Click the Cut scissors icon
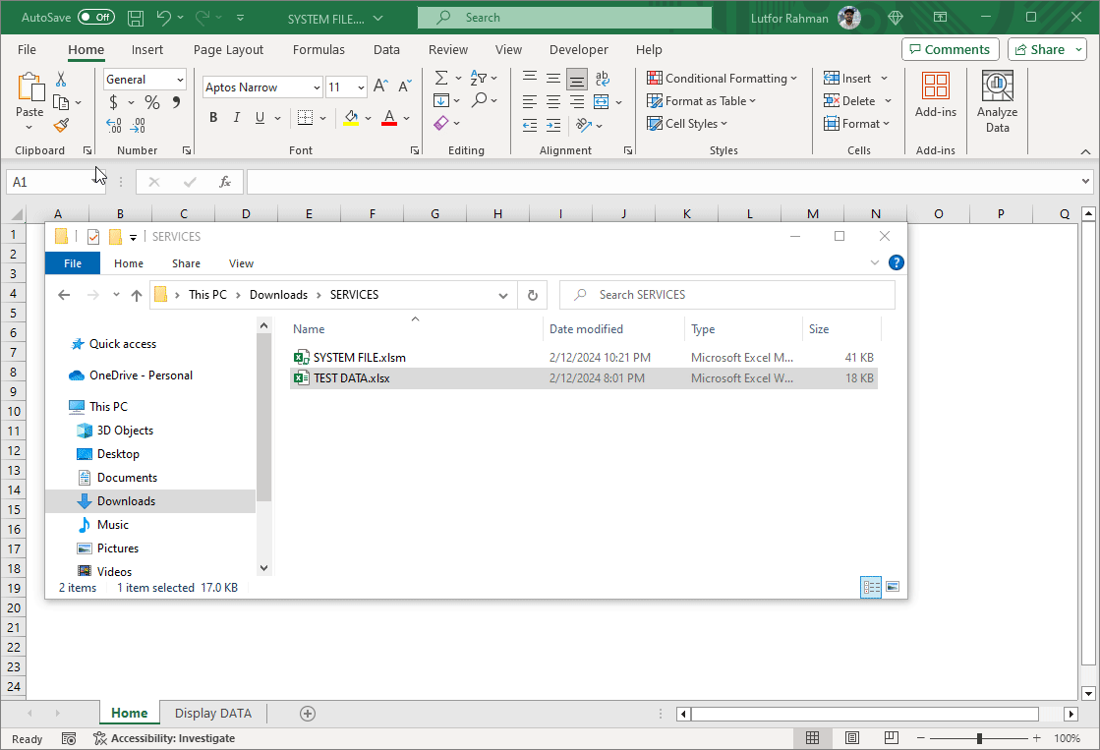The height and width of the screenshot is (750, 1100). (x=61, y=80)
